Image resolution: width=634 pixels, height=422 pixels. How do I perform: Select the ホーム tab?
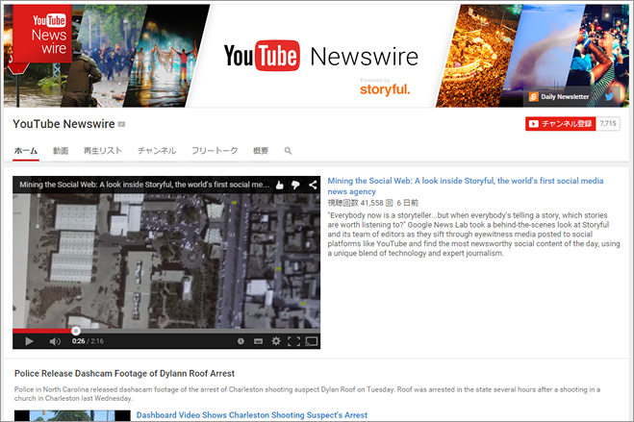point(26,151)
